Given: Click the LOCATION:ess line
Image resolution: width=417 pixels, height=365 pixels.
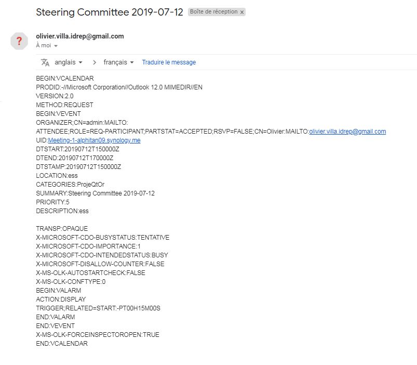Looking at the screenshot, I should (57, 176).
